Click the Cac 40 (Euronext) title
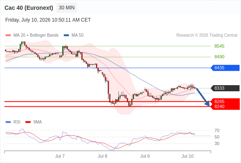Image resolution: width=241 pixels, height=163 pixels. (29, 8)
